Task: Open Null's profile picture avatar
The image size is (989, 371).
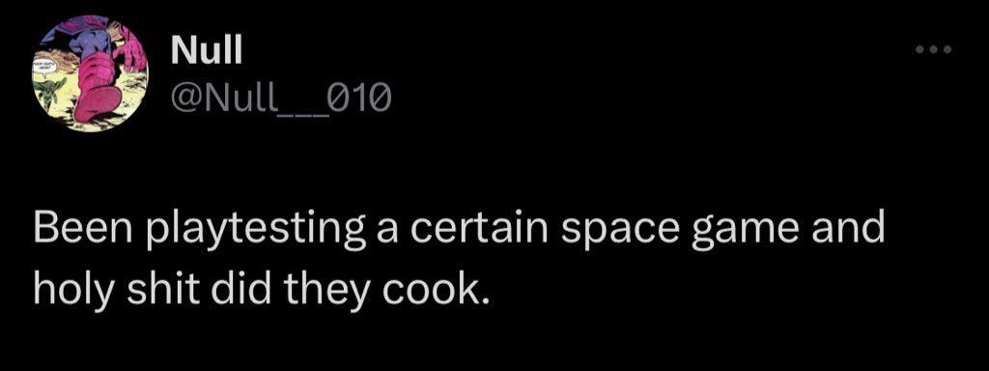Action: point(89,73)
